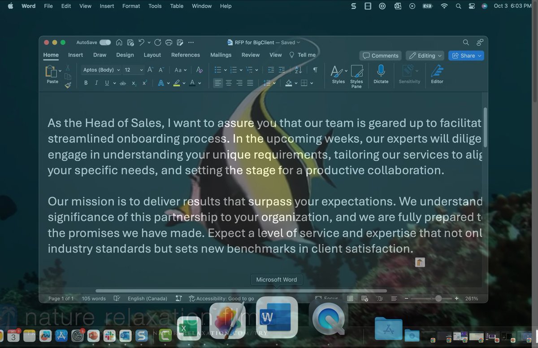Click the Subscript icon
Screen dimensions: 538x348
click(x=134, y=83)
